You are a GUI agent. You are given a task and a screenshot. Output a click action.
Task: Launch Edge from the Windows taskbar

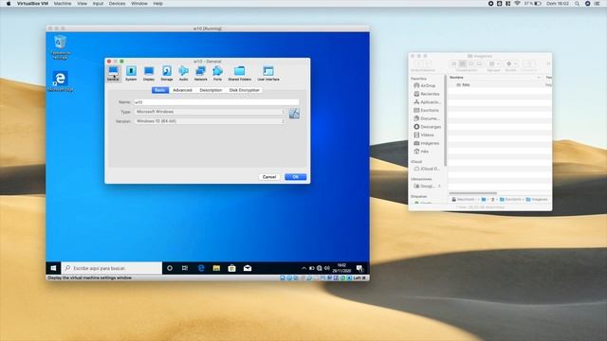201,268
